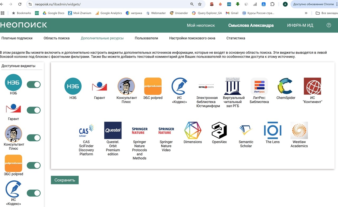Click the Гарант thumbnail in sidebar list
This screenshot has width=338, height=207.
(x=13, y=108)
